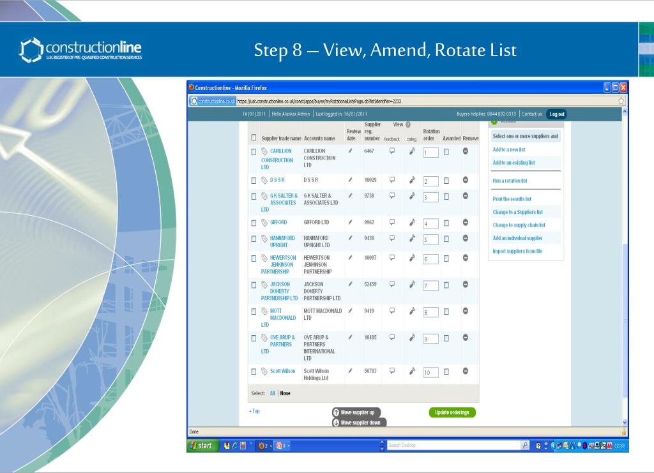Open the Search Desktop magnifier button
Viewport: 654px width, 473px height.
tap(525, 445)
